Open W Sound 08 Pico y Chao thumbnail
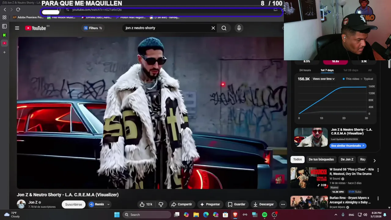The image size is (391, 220). tap(309, 178)
